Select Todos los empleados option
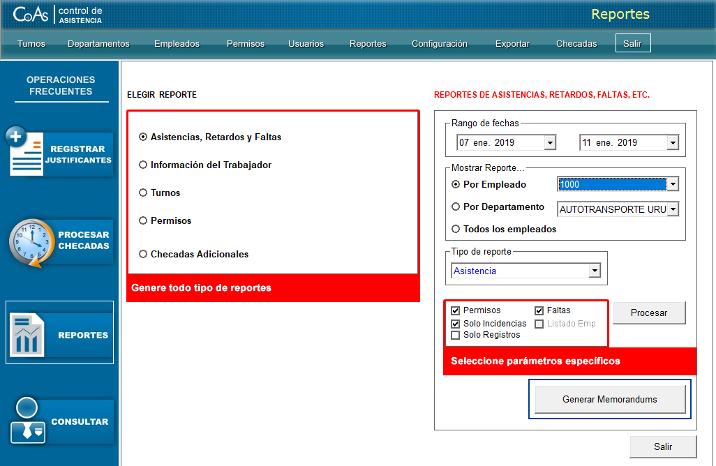716x466 pixels. pos(456,229)
